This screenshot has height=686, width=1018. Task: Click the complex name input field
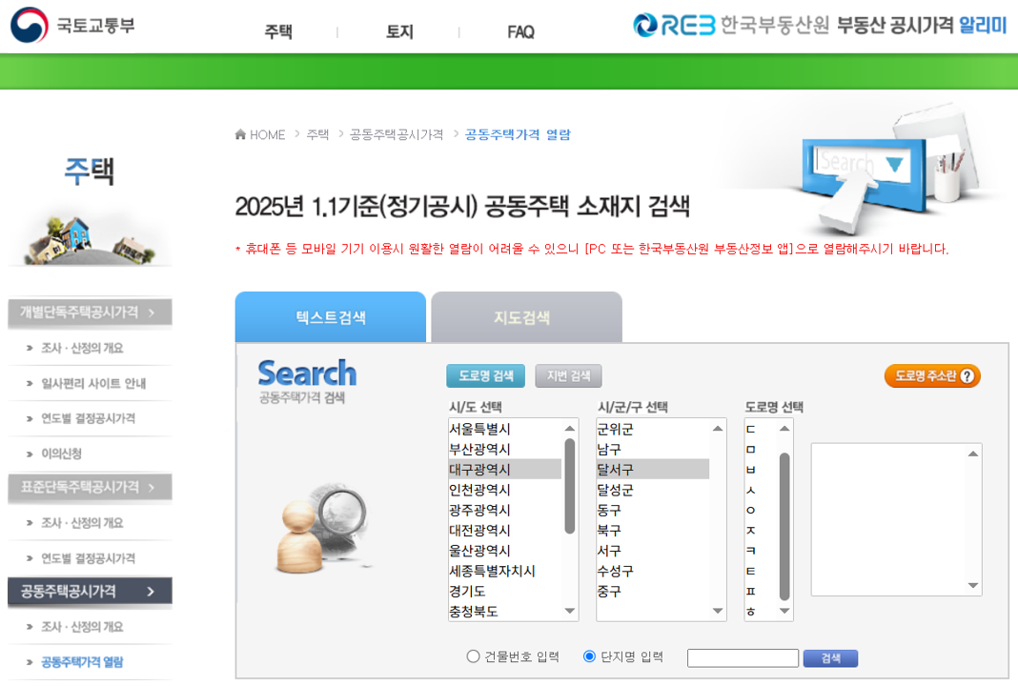[743, 657]
